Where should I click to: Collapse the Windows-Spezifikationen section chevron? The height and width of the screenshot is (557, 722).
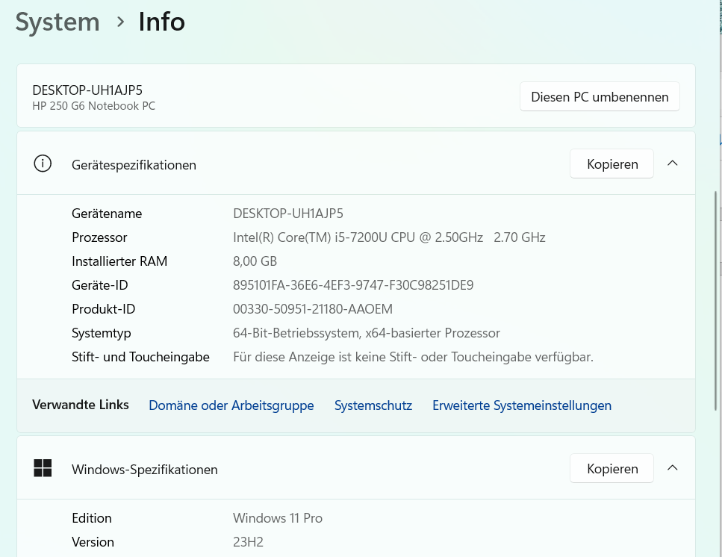pyautogui.click(x=672, y=467)
